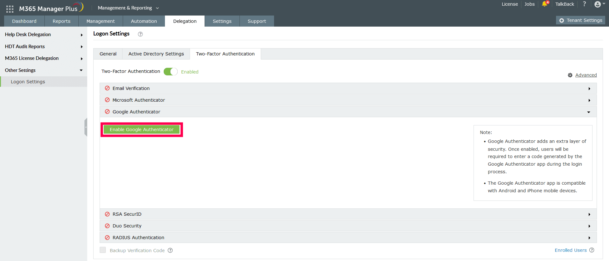The width and height of the screenshot is (609, 261).
Task: Open the Active Directory Settings sub-tab
Action: [156, 54]
